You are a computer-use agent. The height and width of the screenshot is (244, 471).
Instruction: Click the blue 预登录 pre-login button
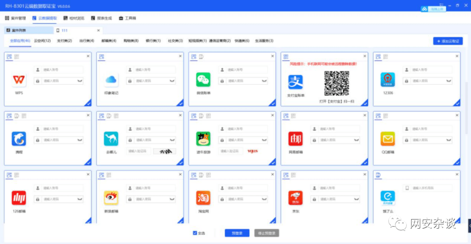pos(237,233)
